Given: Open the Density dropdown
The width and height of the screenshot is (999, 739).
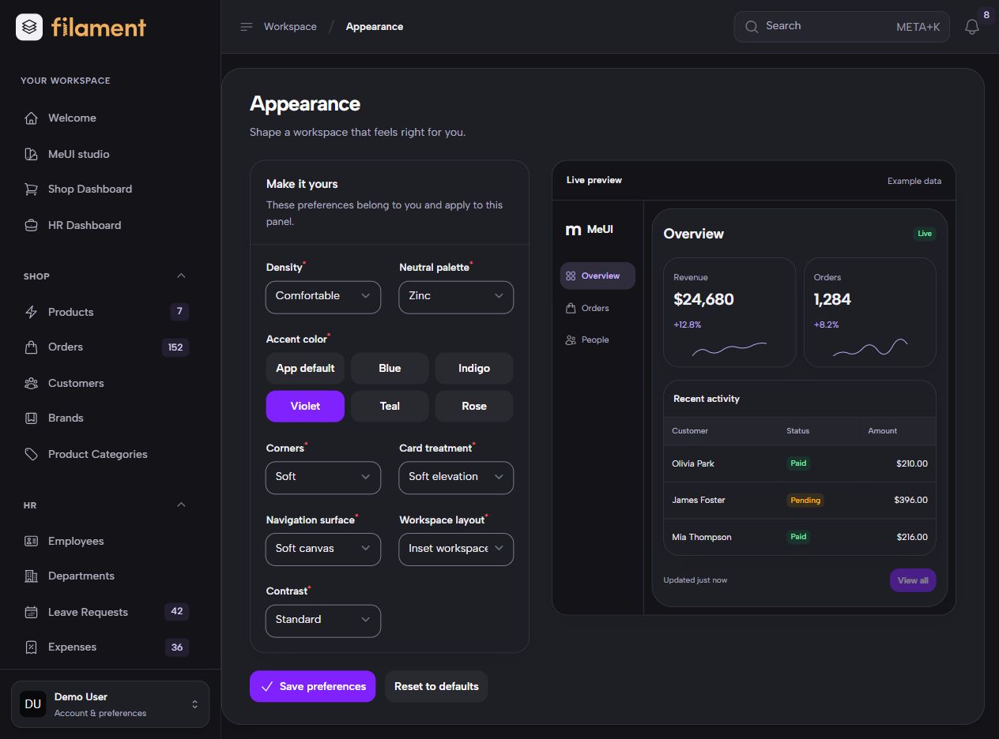Looking at the screenshot, I should pos(323,297).
